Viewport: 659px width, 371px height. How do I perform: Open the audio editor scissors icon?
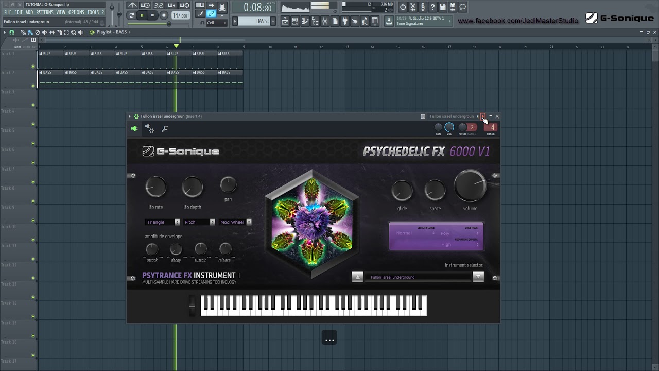(x=413, y=7)
